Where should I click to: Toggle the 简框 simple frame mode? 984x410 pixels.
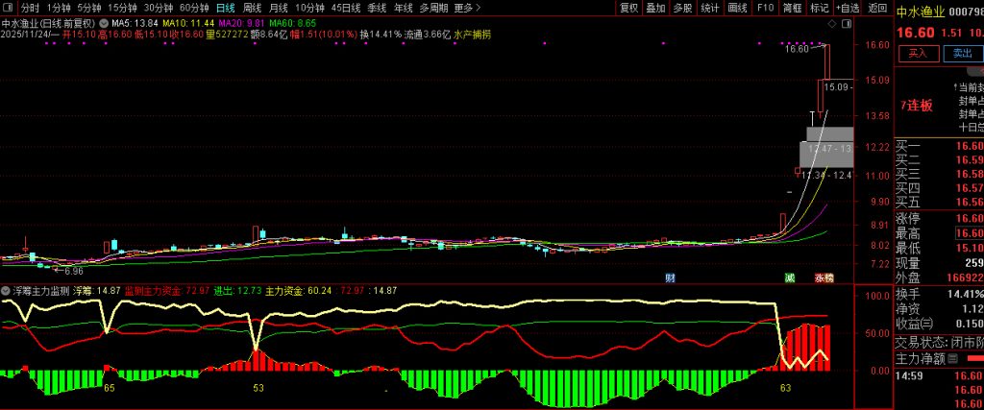pyautogui.click(x=792, y=8)
